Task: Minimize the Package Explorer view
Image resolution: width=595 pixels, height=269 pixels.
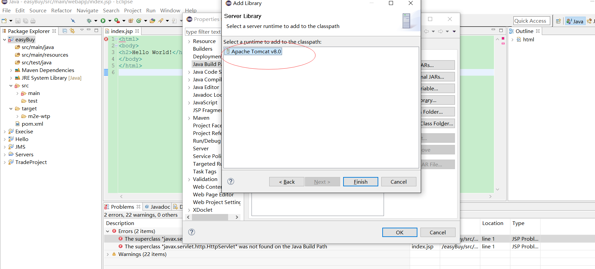Action: pos(89,30)
